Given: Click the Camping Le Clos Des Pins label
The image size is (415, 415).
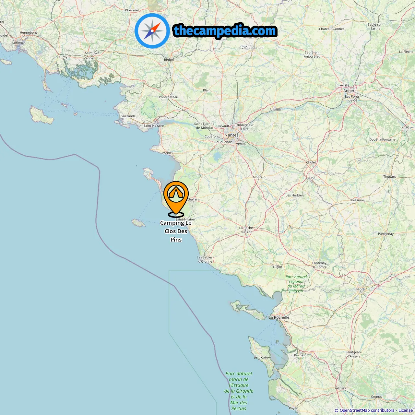Looking at the screenshot, I should click(x=176, y=231).
